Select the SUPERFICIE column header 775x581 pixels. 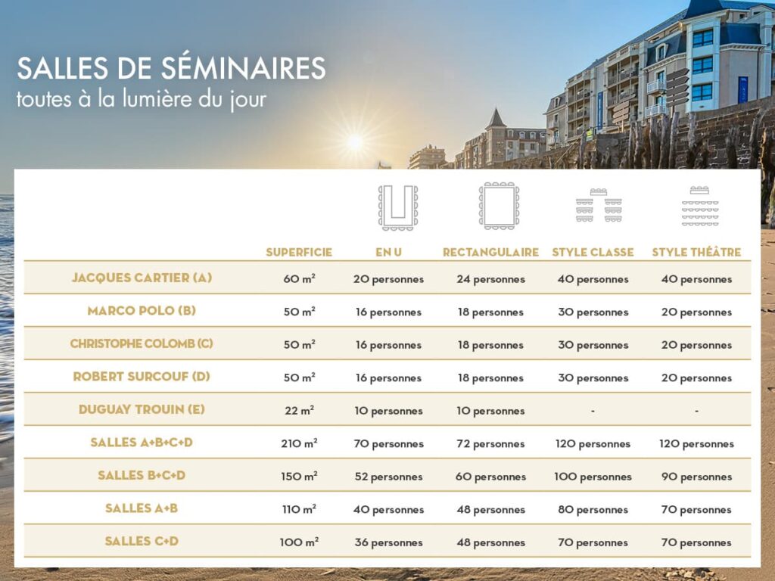[x=299, y=253]
